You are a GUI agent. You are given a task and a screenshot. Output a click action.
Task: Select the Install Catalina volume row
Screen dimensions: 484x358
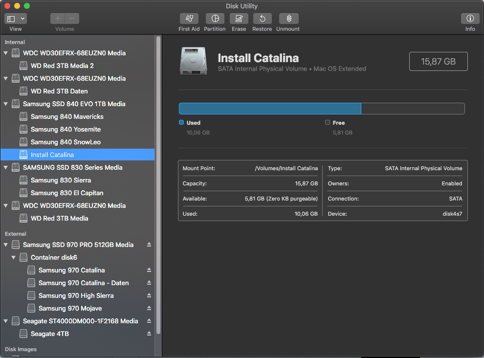77,155
